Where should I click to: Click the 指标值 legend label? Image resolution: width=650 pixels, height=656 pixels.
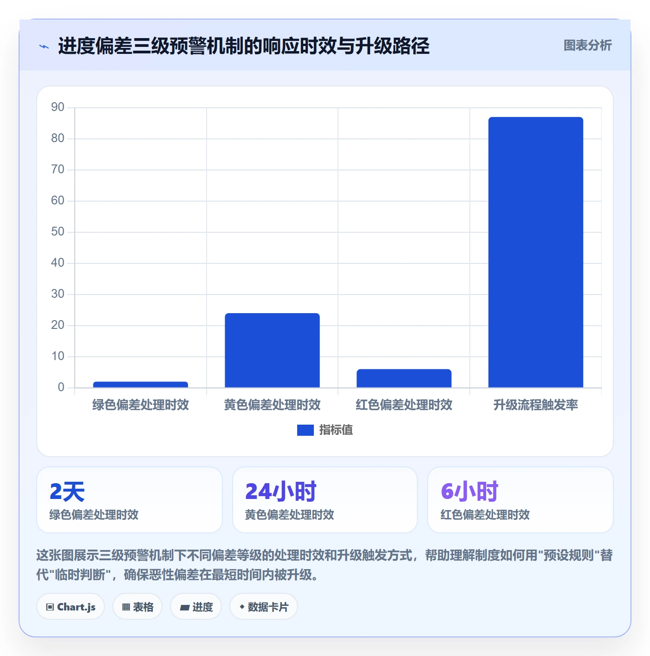click(336, 430)
